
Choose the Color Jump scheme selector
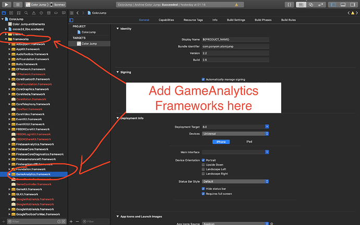tap(37, 5)
